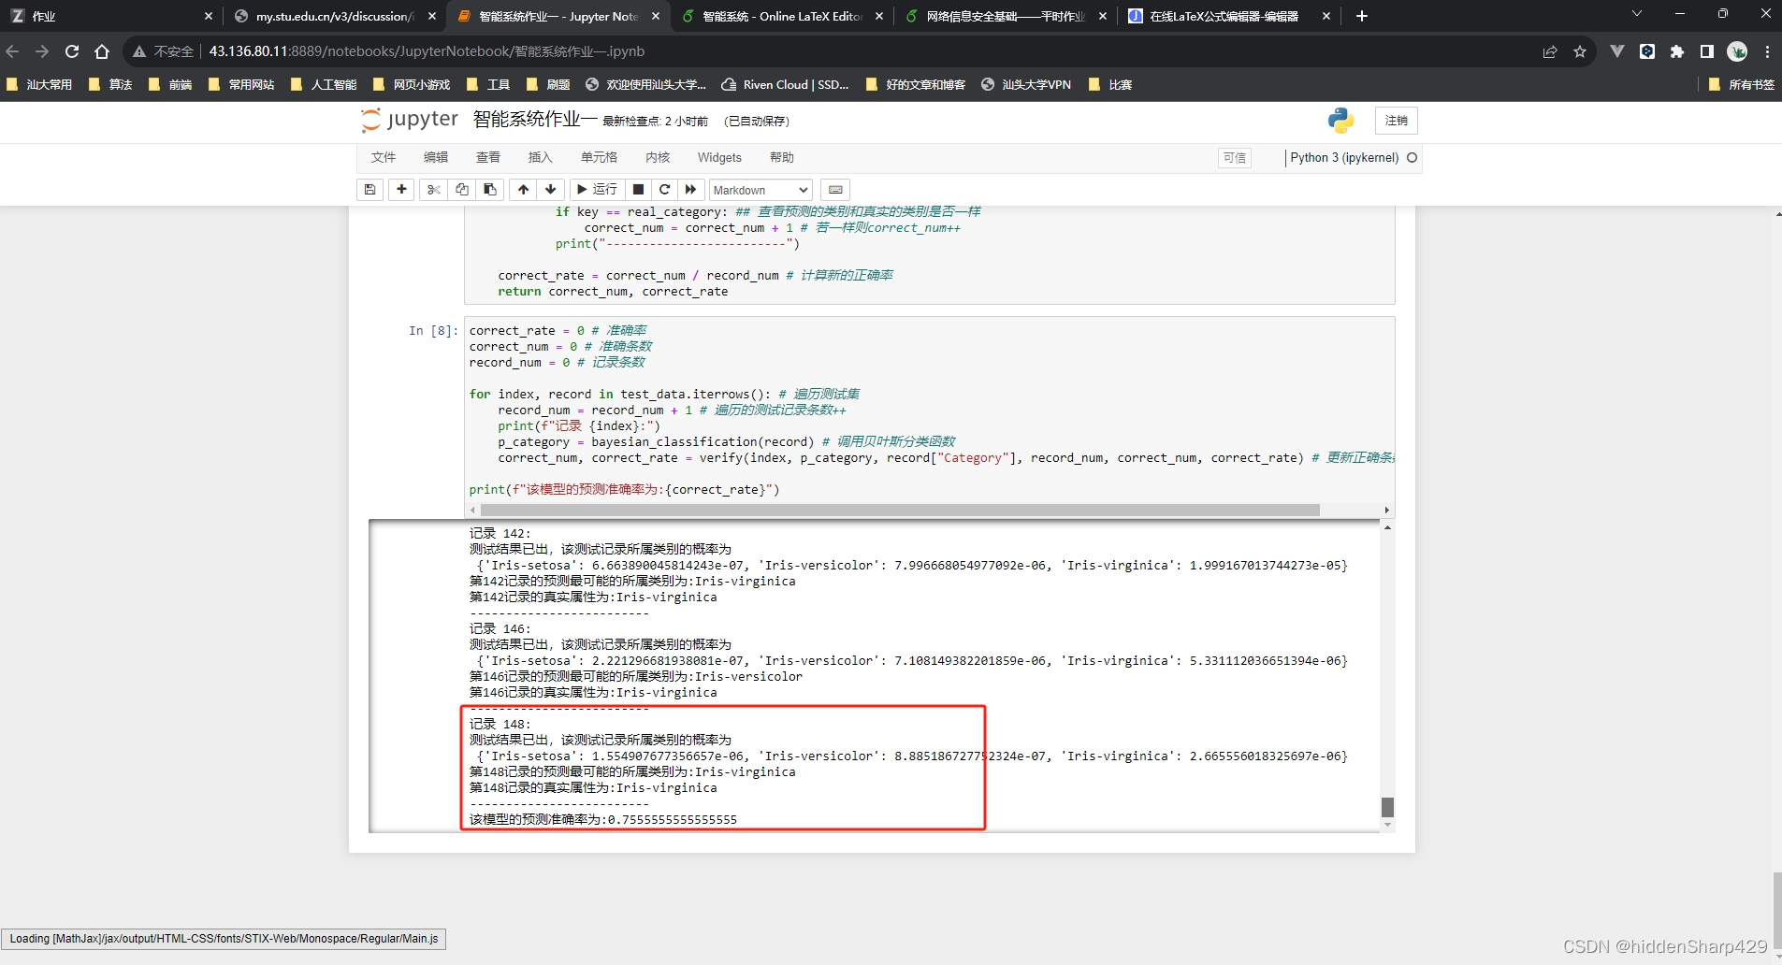The height and width of the screenshot is (965, 1782).
Task: Open the 汕大常用 bookmark folder
Action: 39,84
